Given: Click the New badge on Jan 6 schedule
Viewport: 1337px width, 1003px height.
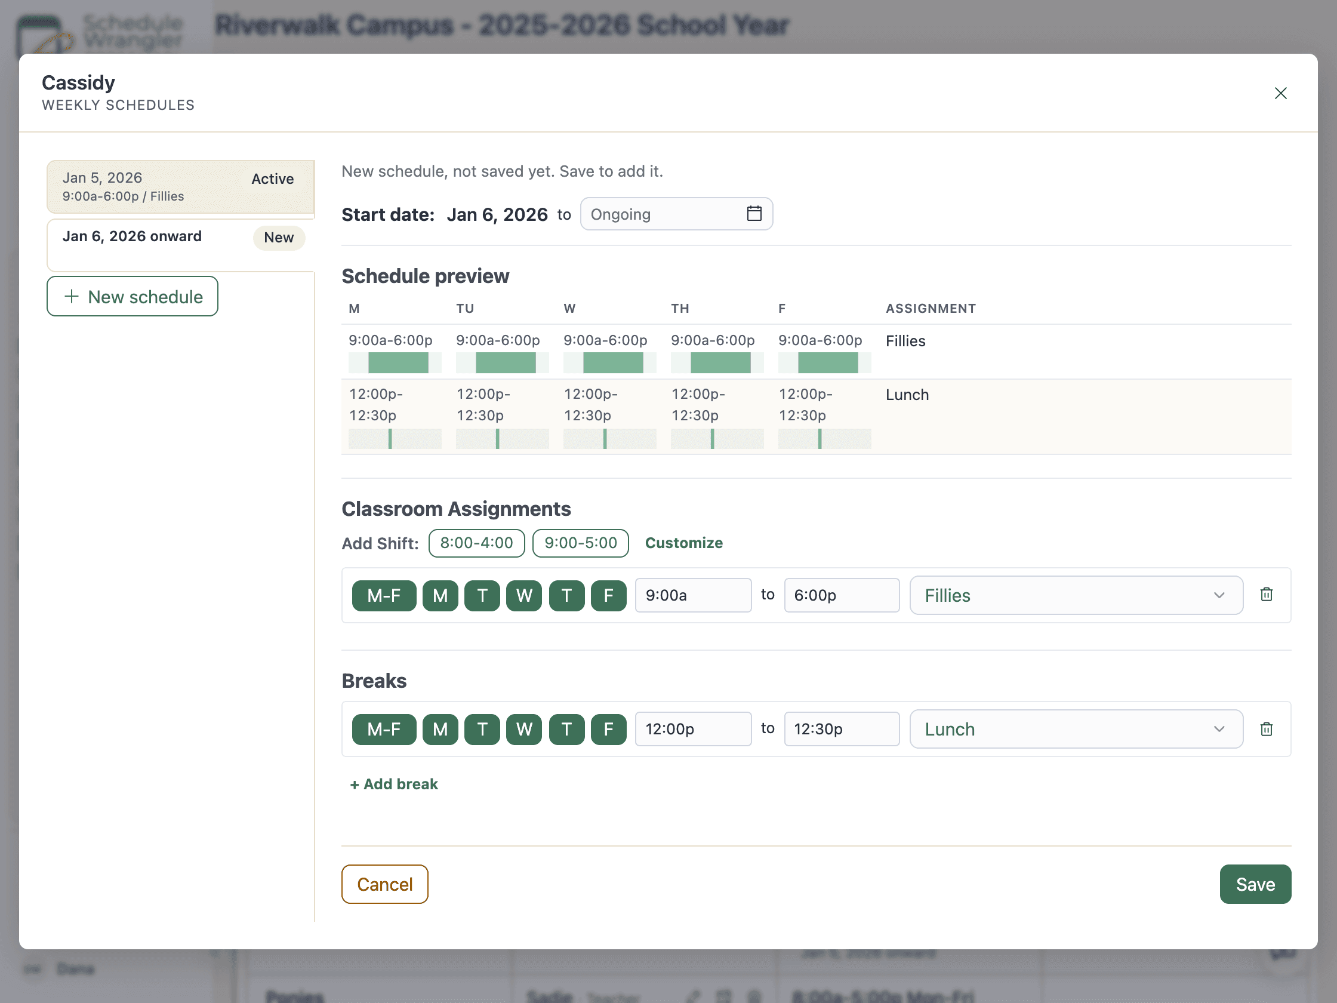Looking at the screenshot, I should pyautogui.click(x=279, y=238).
